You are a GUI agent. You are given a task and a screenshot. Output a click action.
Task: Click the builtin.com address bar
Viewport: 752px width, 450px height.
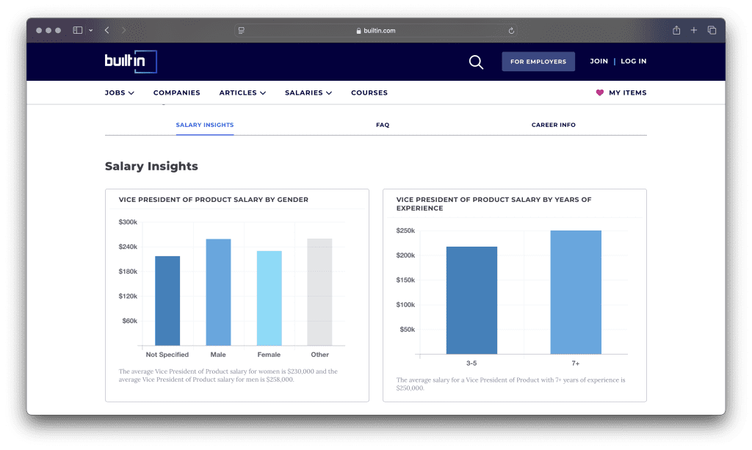click(x=376, y=31)
